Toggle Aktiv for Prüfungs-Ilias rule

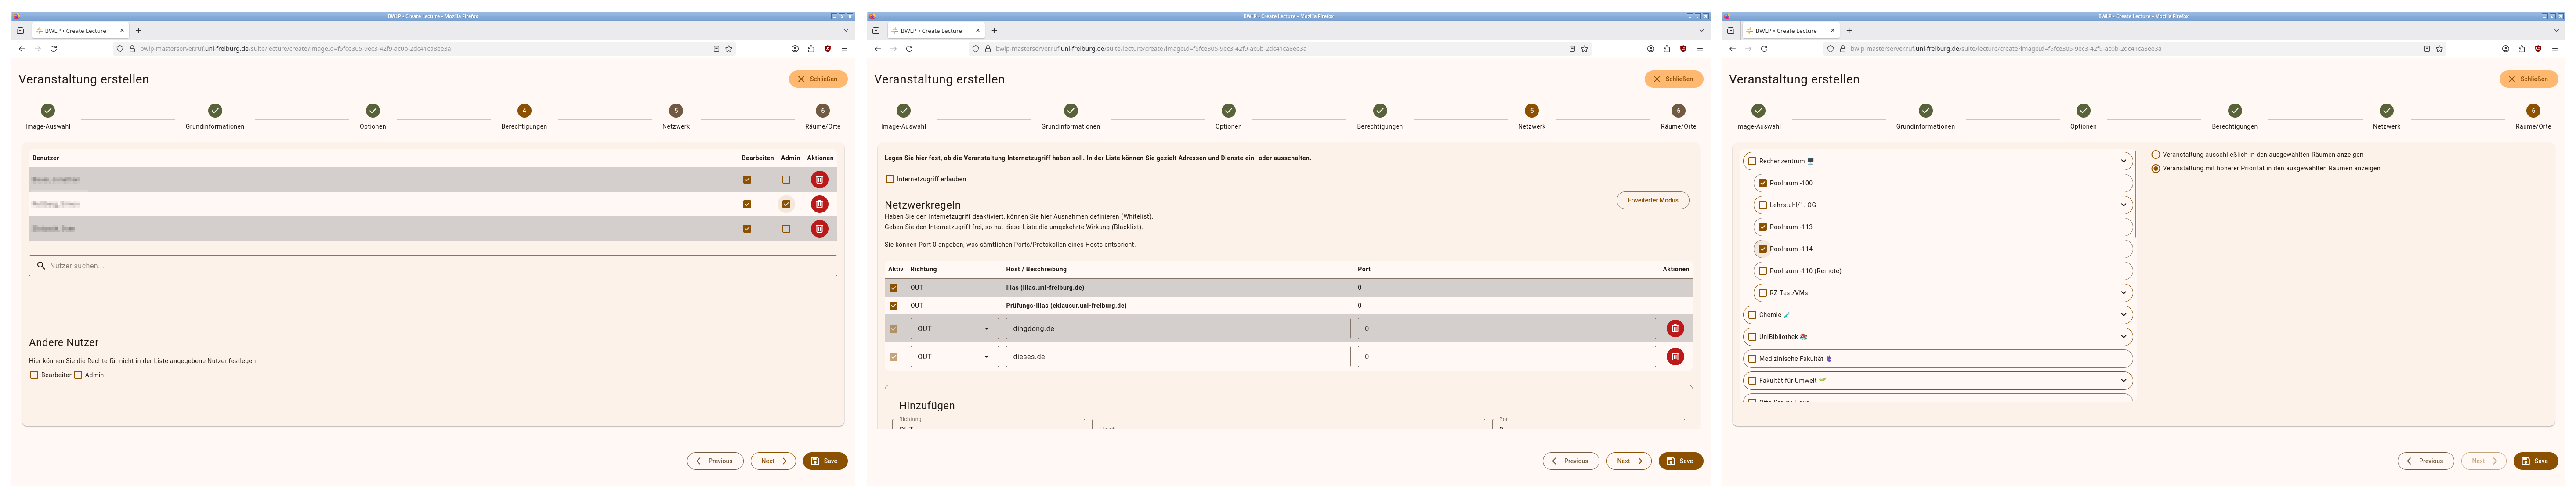click(894, 306)
